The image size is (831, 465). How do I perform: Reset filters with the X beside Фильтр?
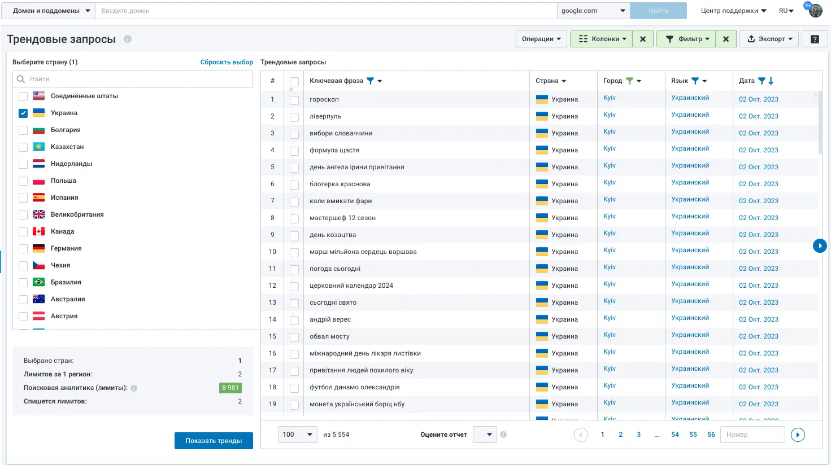point(726,39)
